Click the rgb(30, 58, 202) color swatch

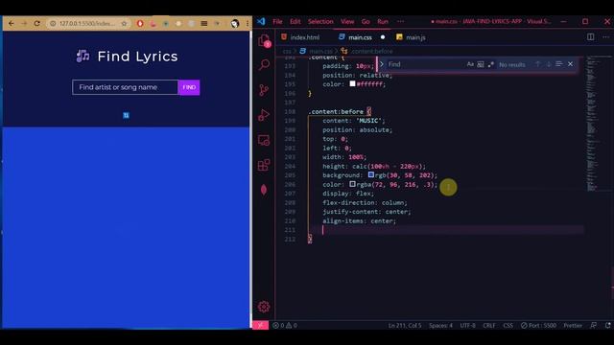point(371,174)
